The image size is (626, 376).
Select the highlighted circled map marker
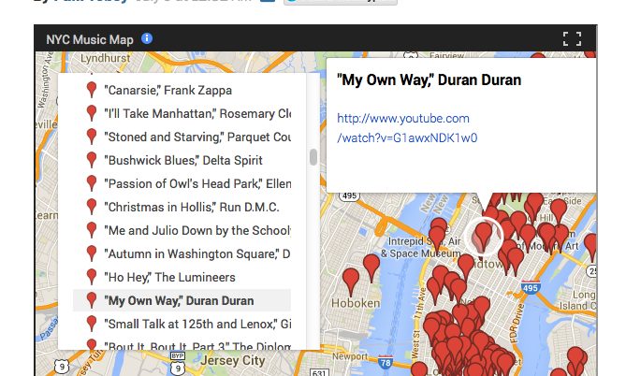point(484,236)
